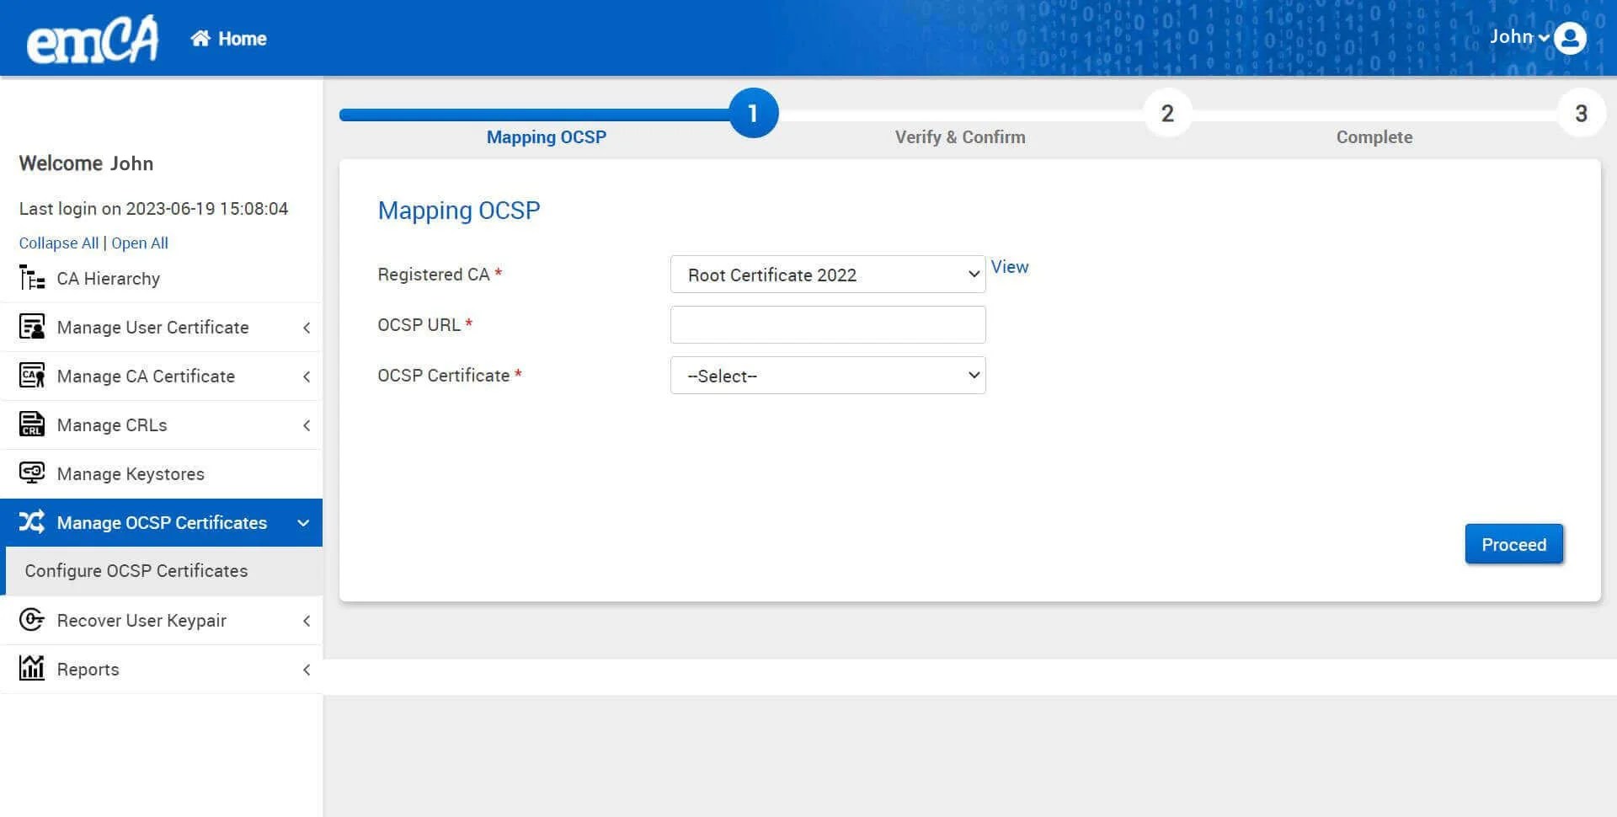Expand the Manage User Certificate chevron

click(x=307, y=327)
